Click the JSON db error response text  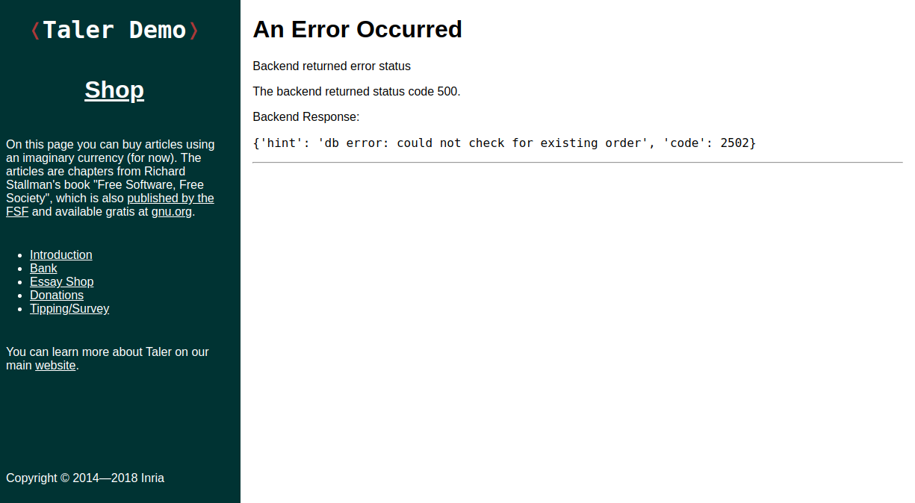point(504,143)
